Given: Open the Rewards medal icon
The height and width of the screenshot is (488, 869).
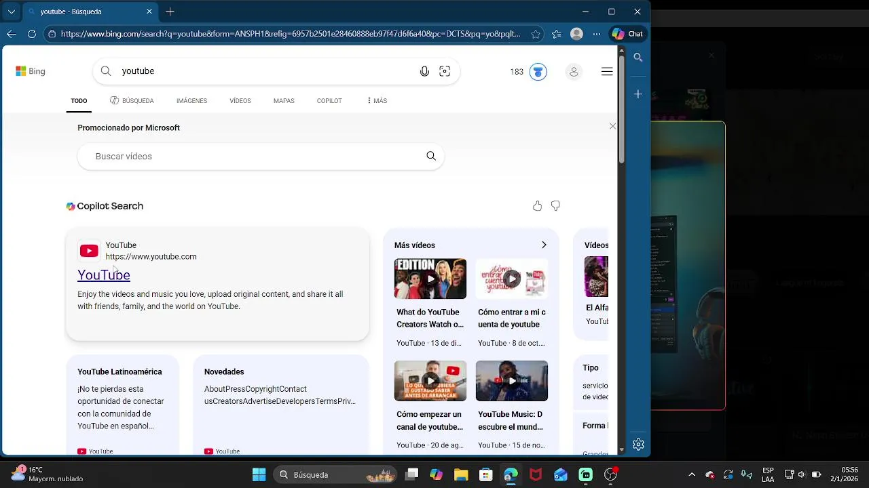Looking at the screenshot, I should pos(538,72).
